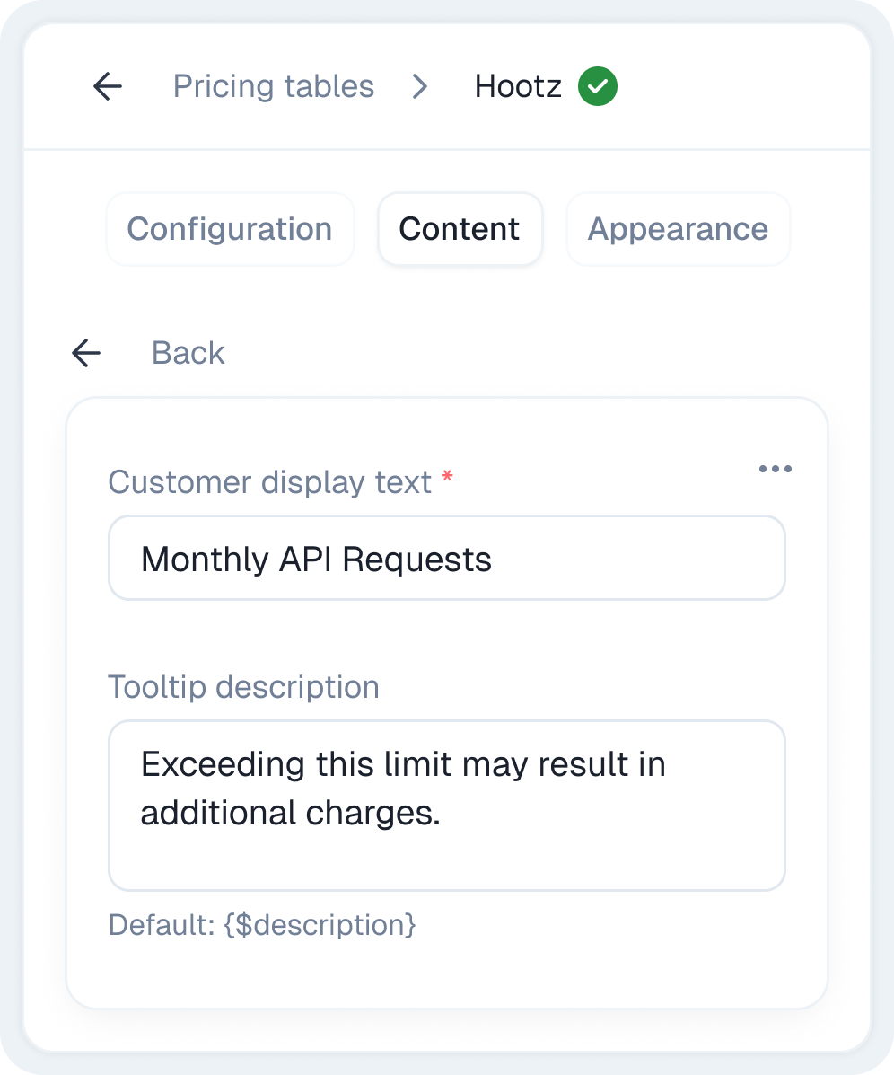Viewport: 894px width, 1075px height.
Task: Open the Appearance tab
Action: pyautogui.click(x=678, y=229)
